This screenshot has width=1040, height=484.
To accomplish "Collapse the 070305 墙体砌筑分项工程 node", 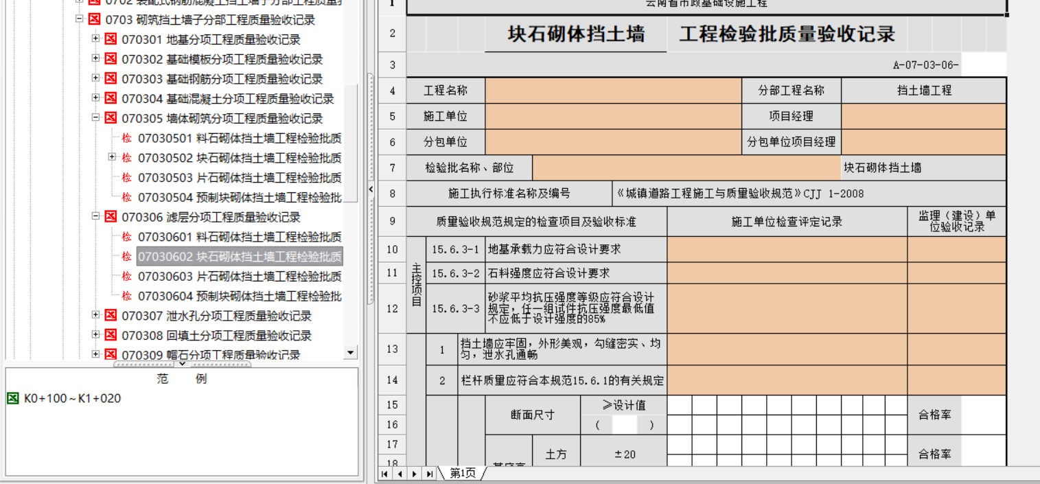I will (x=96, y=118).
